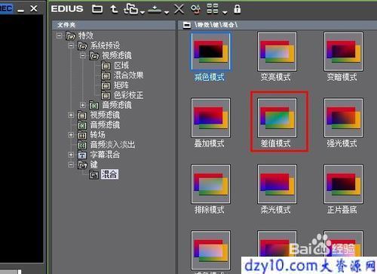The width and height of the screenshot is (377, 274).
Task: Click the 混合 folder icon under 键
Action: coord(94,174)
